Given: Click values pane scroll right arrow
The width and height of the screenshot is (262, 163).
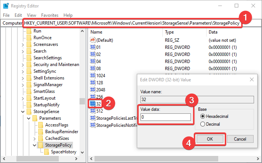Looking at the screenshot, I should click(x=258, y=159).
